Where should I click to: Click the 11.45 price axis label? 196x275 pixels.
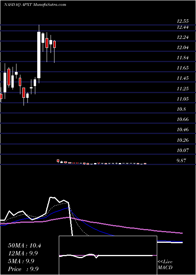[183, 78]
